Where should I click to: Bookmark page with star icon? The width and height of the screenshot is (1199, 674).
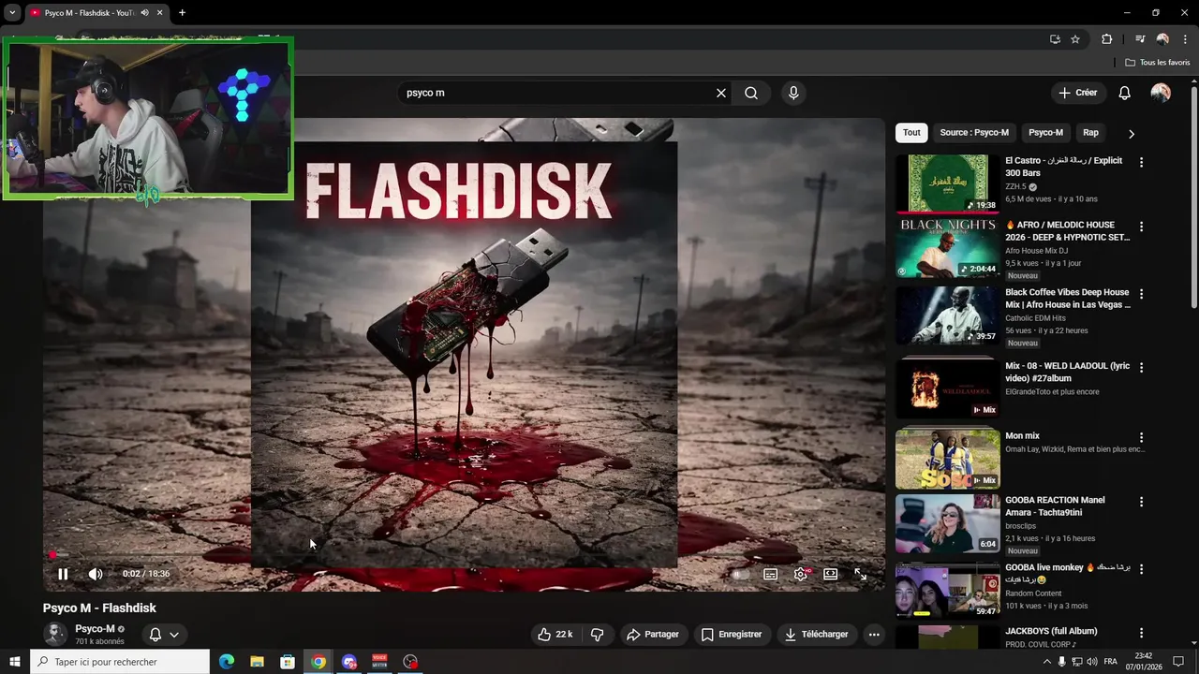pos(1075,39)
